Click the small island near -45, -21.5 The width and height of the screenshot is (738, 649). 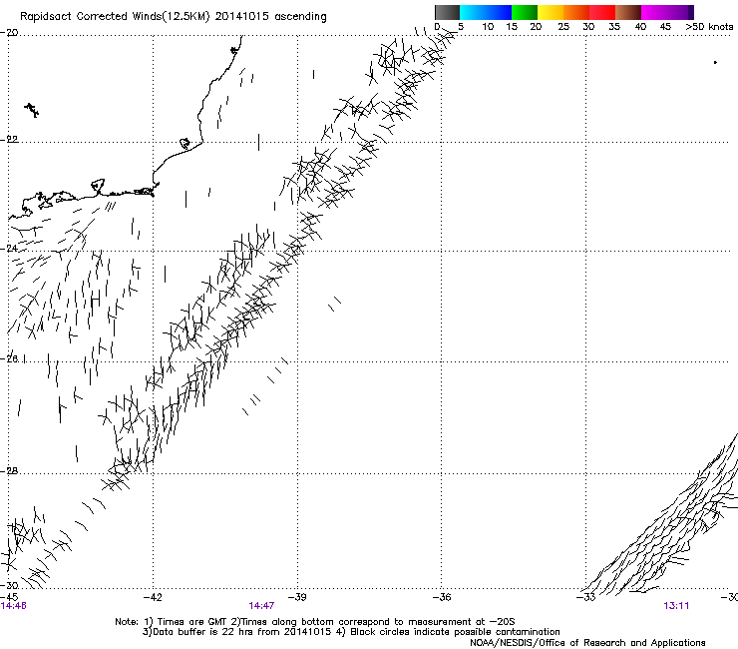32,110
